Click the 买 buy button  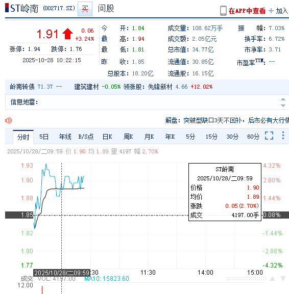(85, 9)
